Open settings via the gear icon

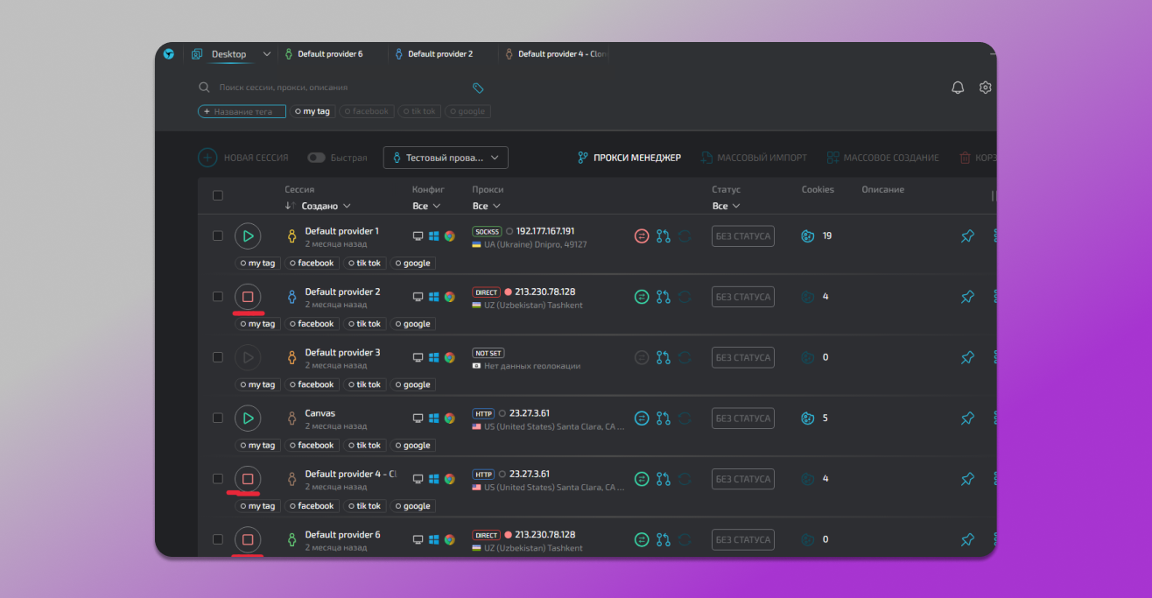pyautogui.click(x=986, y=88)
